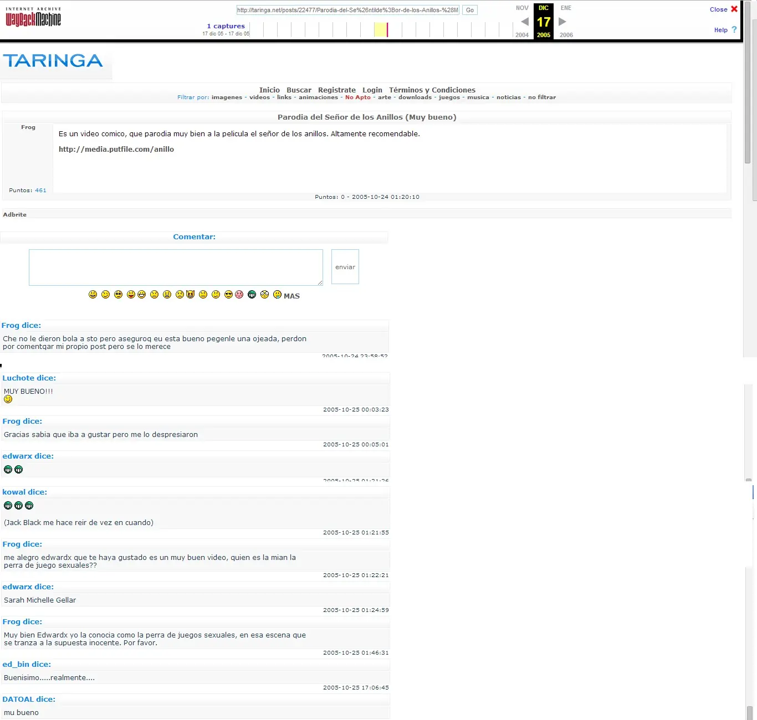Select year 2004 in the Wayback bar
This screenshot has width=757, height=720.
pos(522,35)
